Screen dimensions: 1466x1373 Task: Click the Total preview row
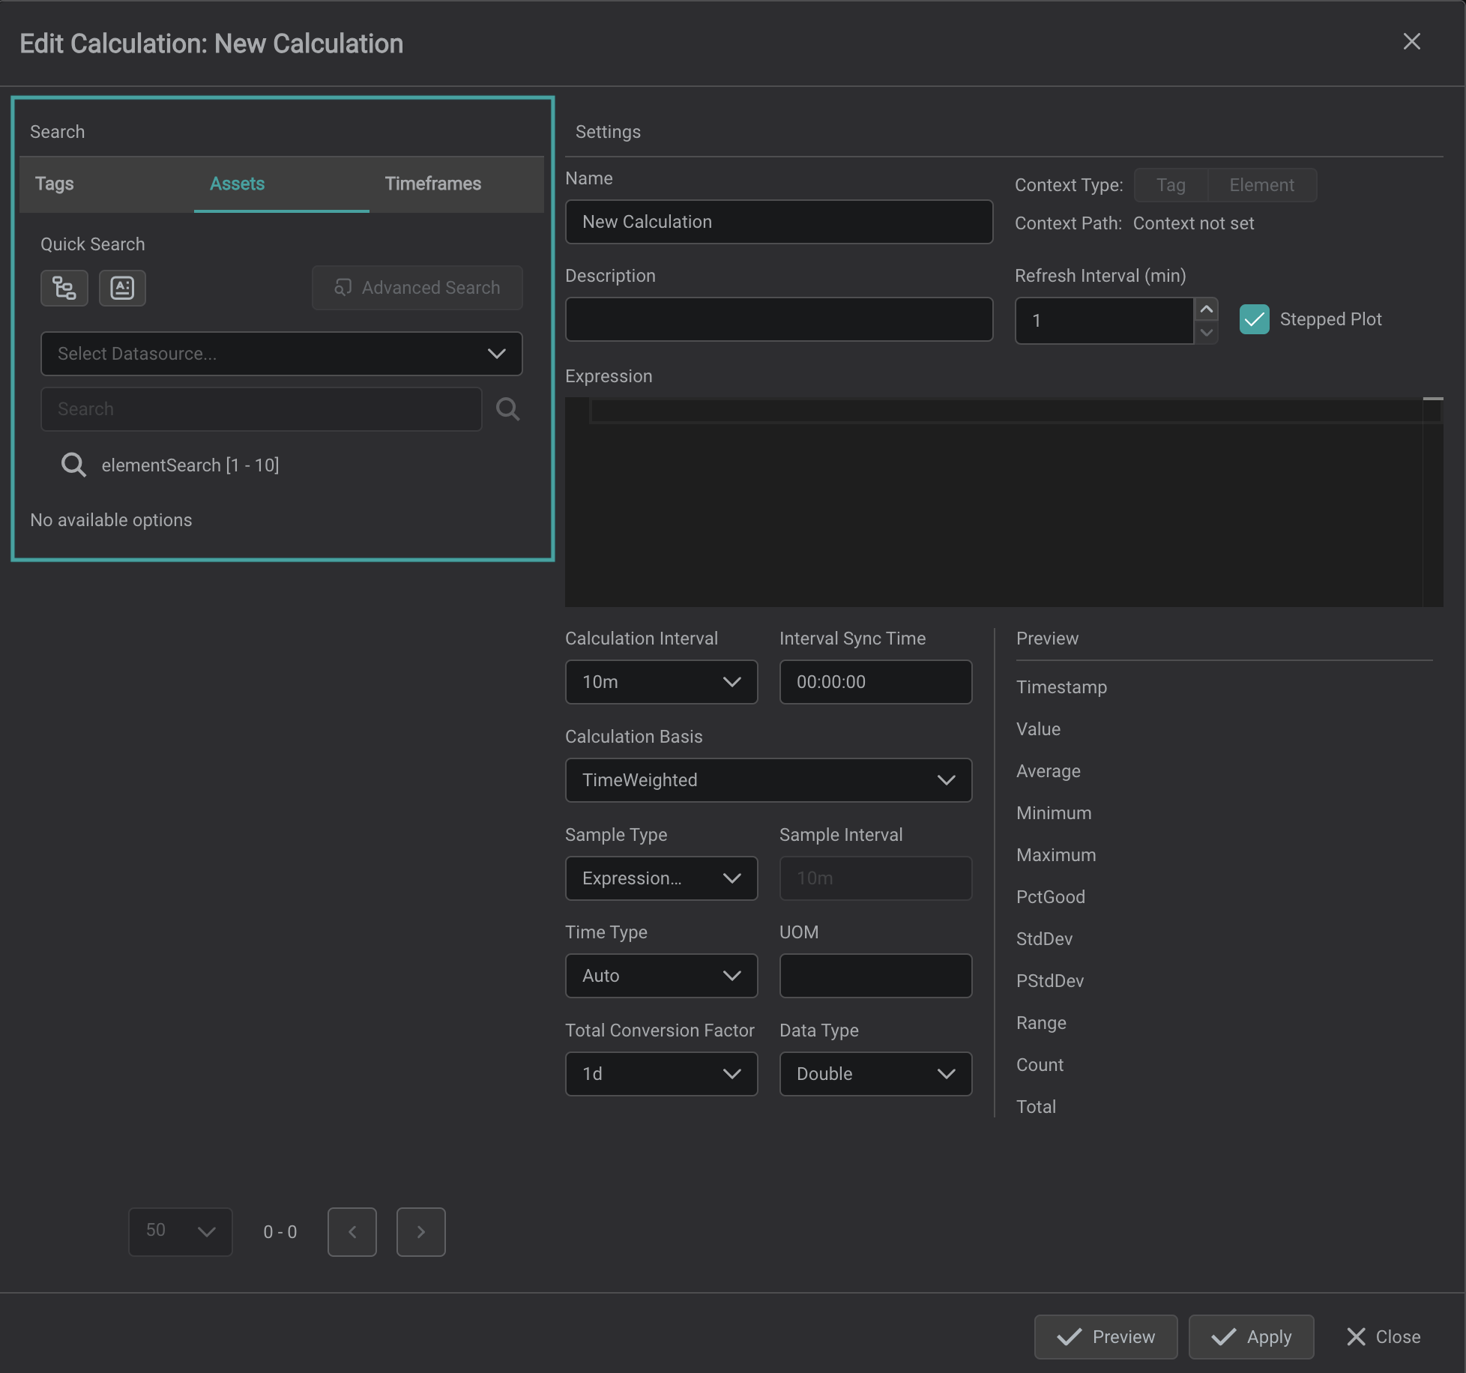(x=1037, y=1107)
